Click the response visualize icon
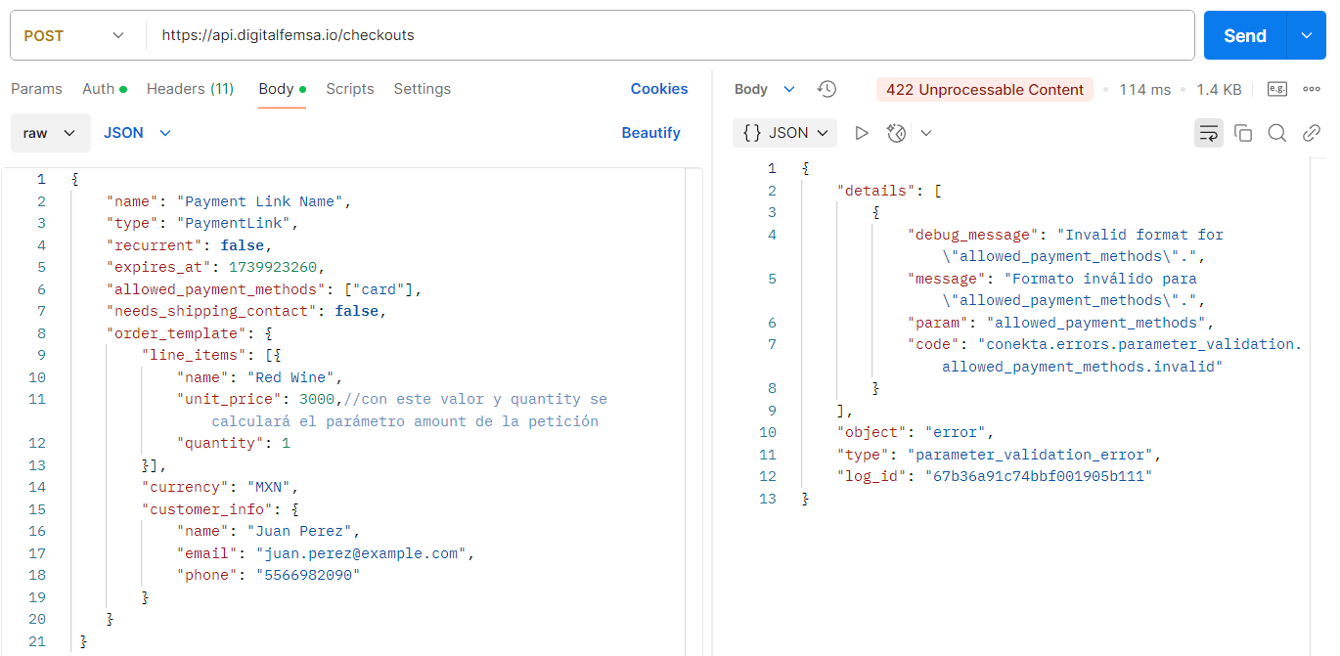This screenshot has width=1340, height=656. click(x=897, y=133)
